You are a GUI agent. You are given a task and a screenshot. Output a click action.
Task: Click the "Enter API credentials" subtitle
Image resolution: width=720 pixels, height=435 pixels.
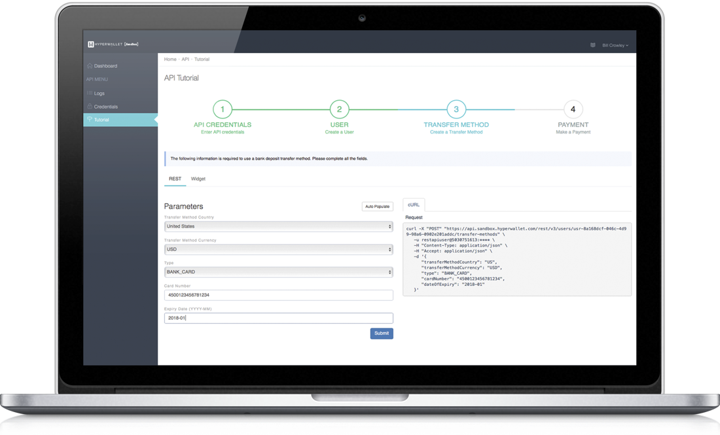(x=223, y=132)
